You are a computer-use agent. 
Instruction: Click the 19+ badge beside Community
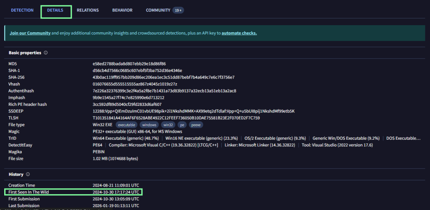click(178, 10)
